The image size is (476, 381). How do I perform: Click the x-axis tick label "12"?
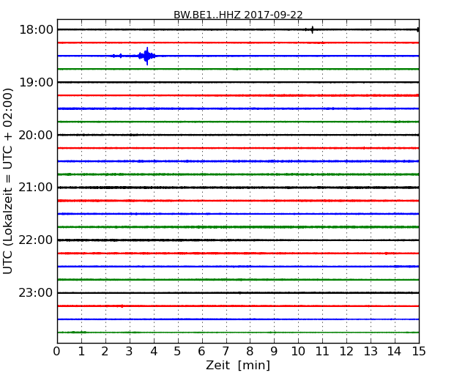[x=346, y=351]
